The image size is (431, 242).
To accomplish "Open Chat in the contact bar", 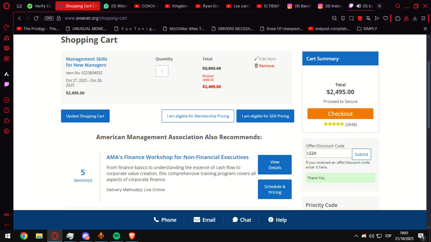I will pyautogui.click(x=242, y=220).
